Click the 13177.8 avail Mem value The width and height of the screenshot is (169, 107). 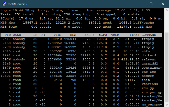(x=124, y=27)
